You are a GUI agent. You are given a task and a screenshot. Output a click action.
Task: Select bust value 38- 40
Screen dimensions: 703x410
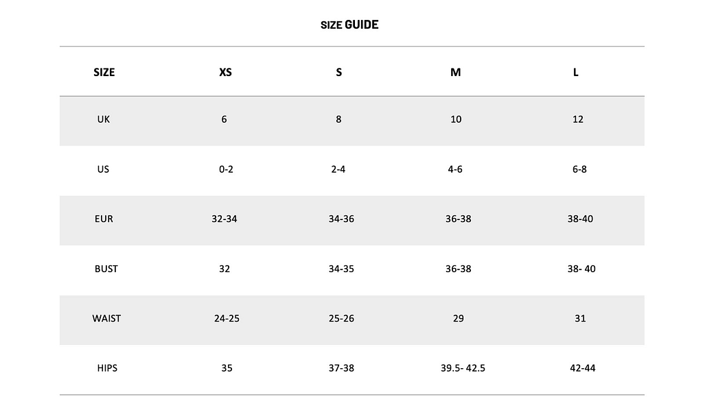(581, 269)
